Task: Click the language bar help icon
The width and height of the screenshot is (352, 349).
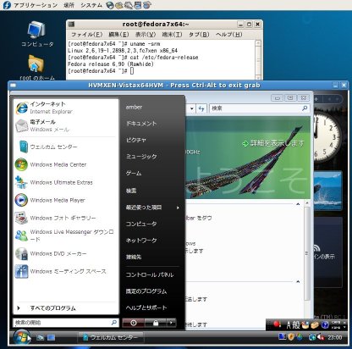Action: point(325,325)
